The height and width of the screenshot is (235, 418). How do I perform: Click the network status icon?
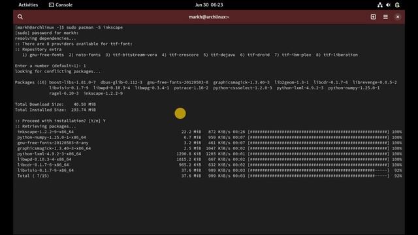(380, 5)
